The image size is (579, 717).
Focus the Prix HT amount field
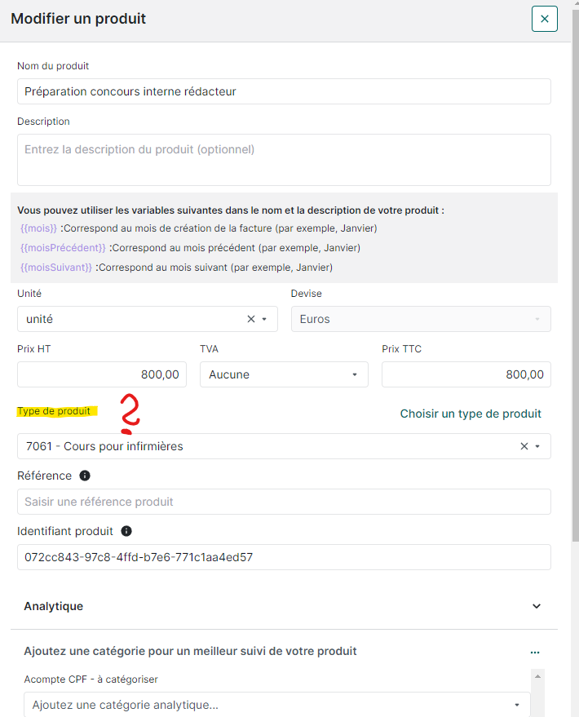[x=101, y=374]
